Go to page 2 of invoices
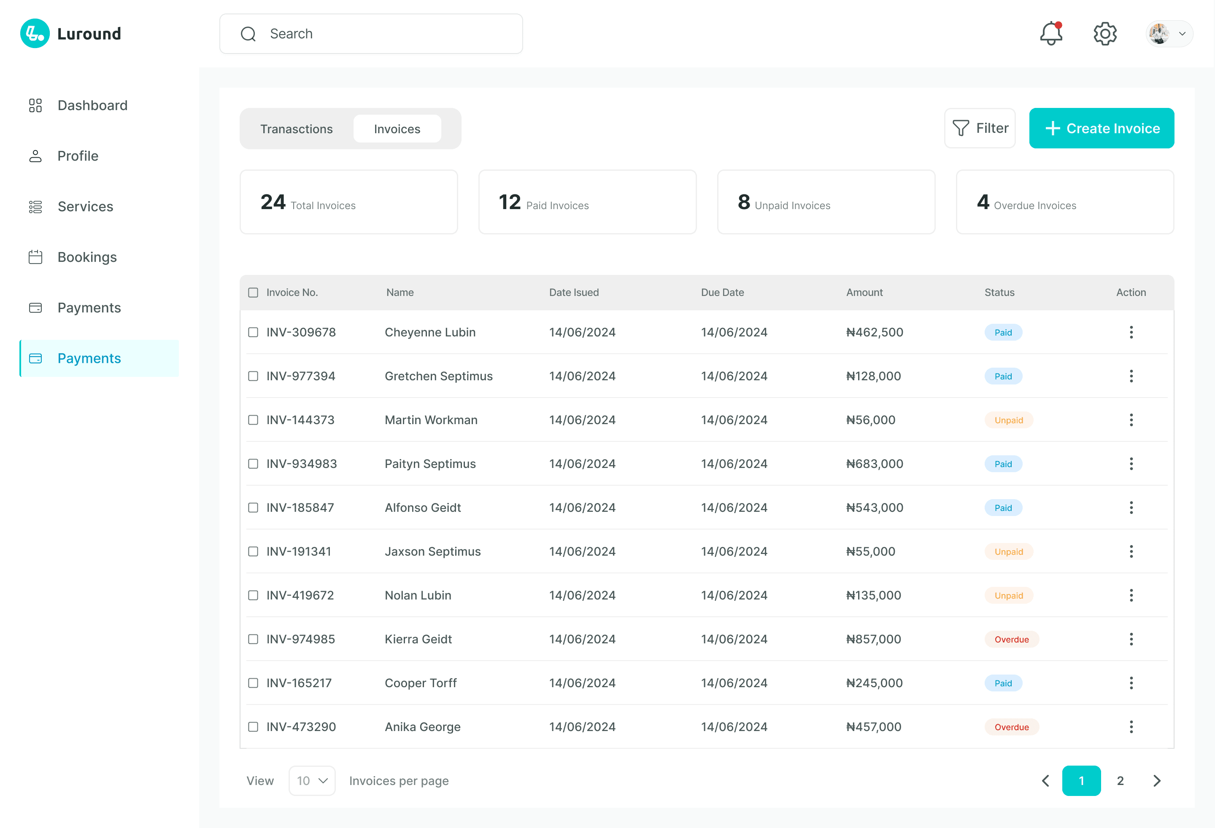1215x828 pixels. pyautogui.click(x=1120, y=780)
